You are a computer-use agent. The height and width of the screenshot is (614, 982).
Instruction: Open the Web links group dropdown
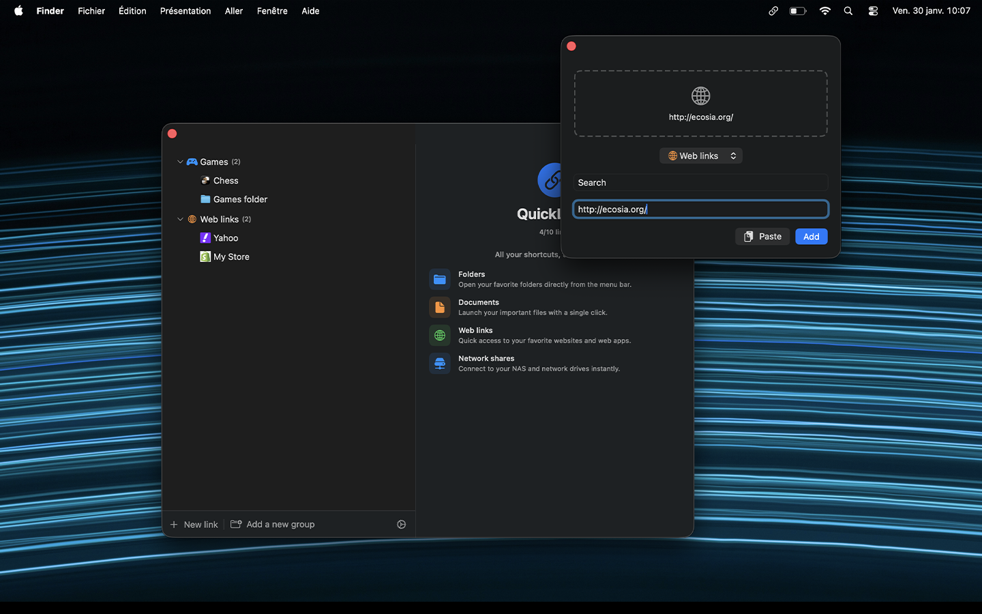click(701, 156)
